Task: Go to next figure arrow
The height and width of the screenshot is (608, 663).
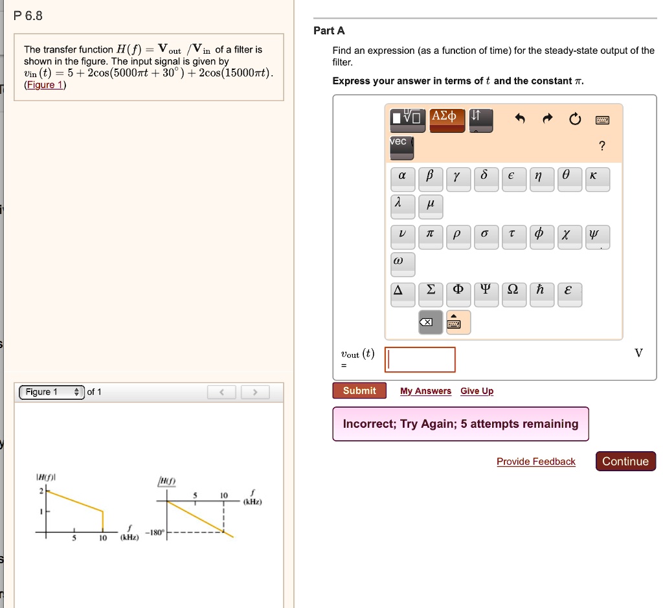Action: coord(255,392)
